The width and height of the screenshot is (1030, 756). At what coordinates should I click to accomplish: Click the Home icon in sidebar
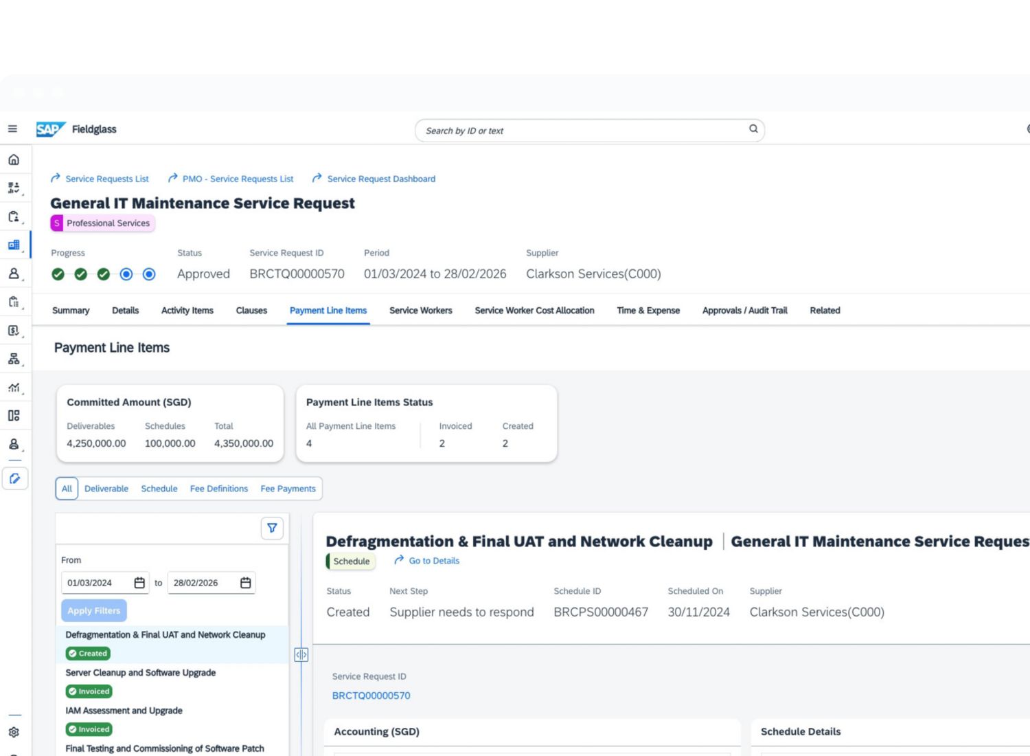(x=14, y=159)
